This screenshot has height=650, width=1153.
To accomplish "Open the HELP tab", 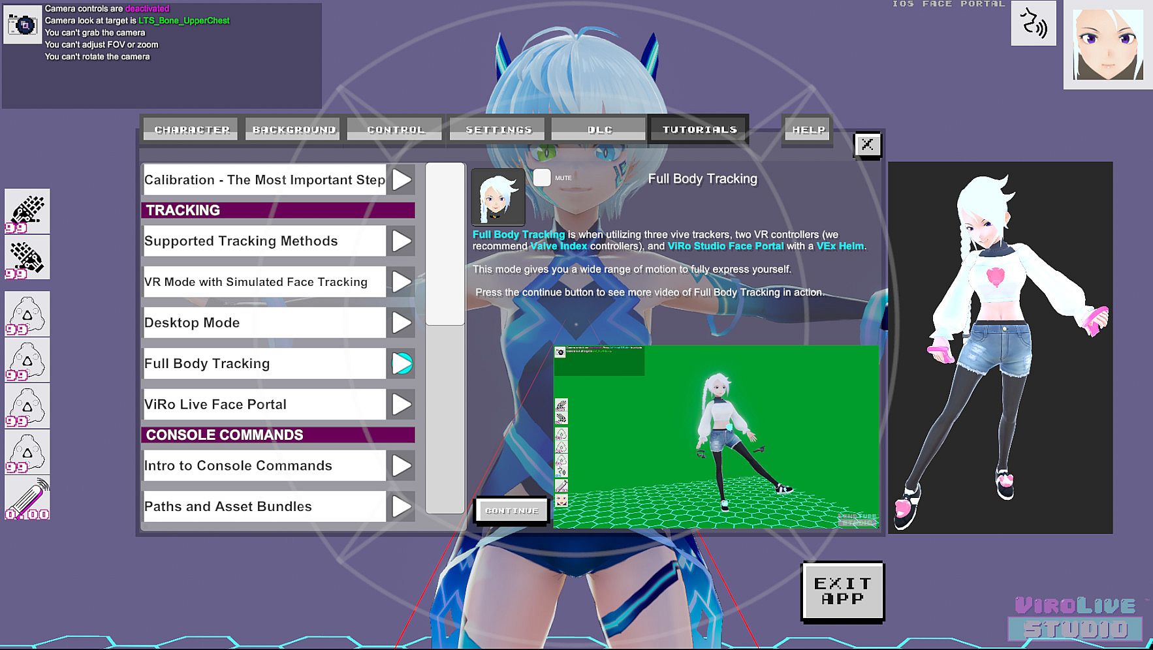I will click(808, 129).
